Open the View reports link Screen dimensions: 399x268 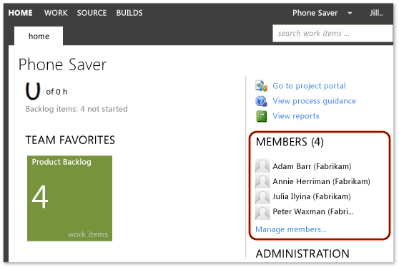point(296,116)
